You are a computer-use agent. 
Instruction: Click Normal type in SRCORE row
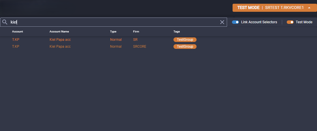pos(116,47)
